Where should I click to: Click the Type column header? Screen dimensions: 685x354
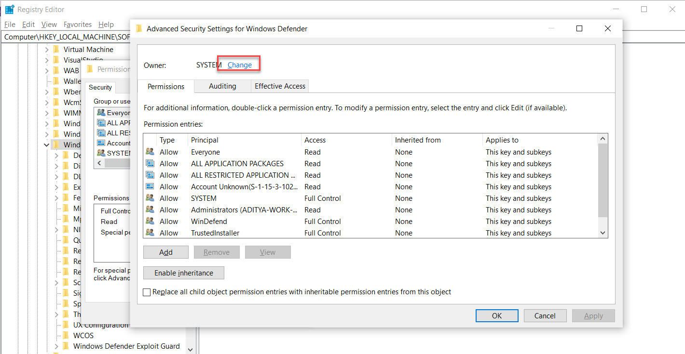[167, 140]
